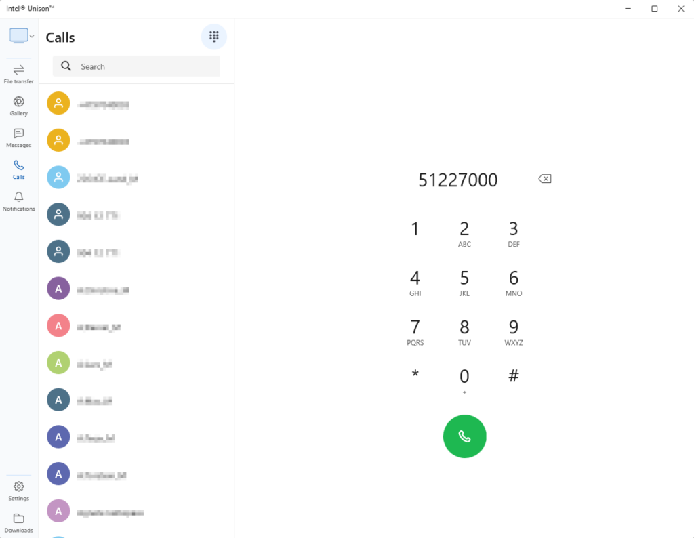Open File transfer in sidebar

19,75
